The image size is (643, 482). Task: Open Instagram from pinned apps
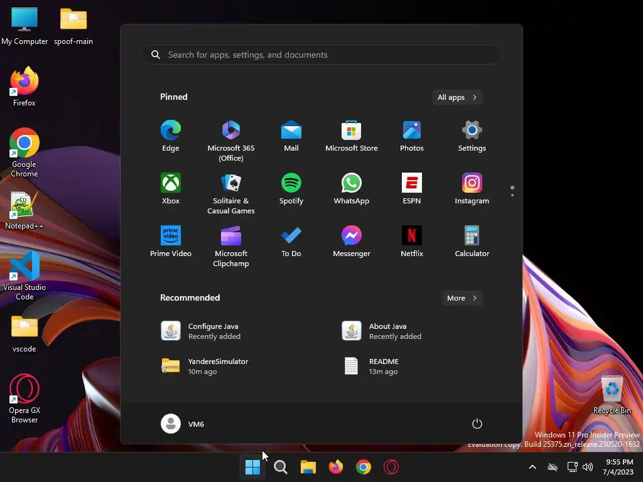(x=472, y=189)
